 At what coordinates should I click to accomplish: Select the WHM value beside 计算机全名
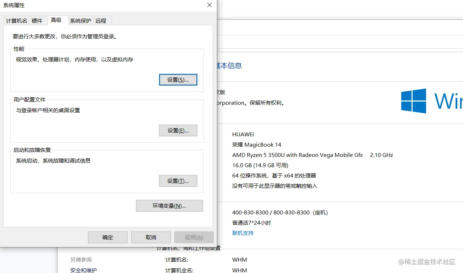[240, 270]
